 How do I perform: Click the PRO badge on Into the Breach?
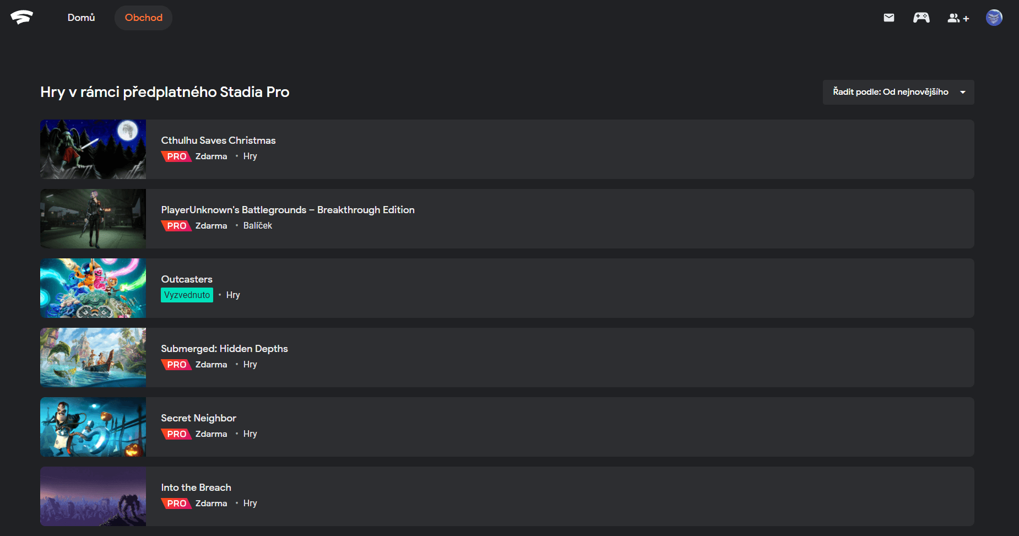[x=176, y=503]
